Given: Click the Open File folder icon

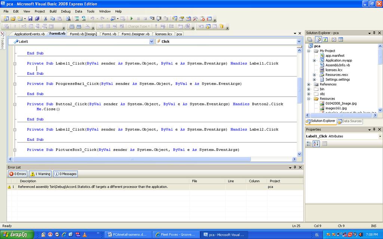Looking at the screenshot, I should [13, 19].
